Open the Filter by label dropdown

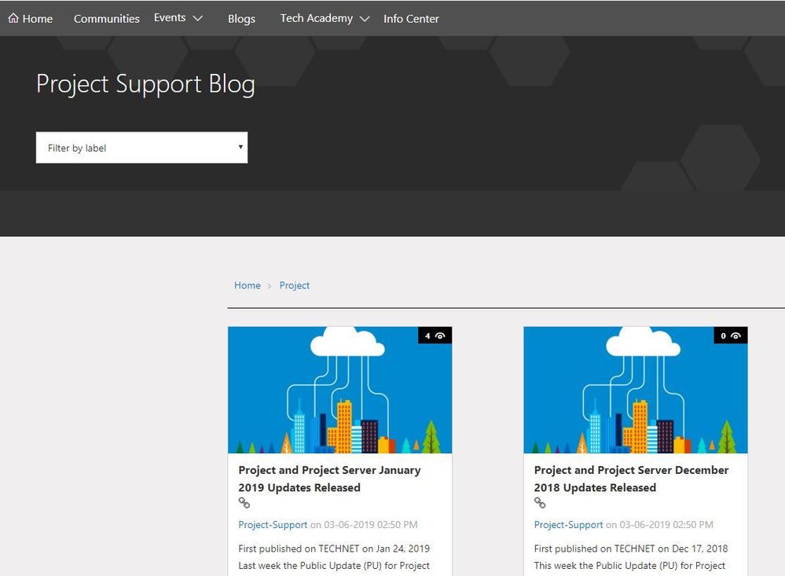pos(141,147)
